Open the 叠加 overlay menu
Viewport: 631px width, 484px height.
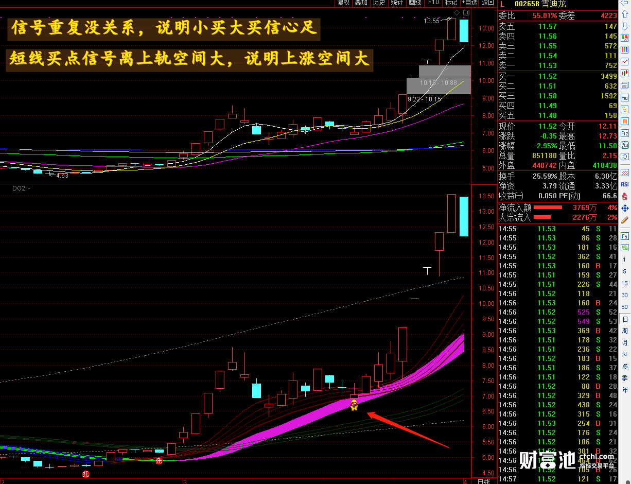(361, 3)
